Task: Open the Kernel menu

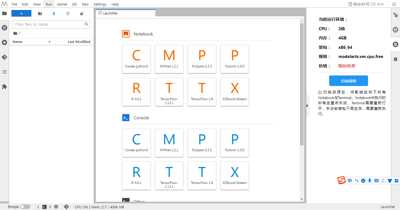Action: [62, 4]
